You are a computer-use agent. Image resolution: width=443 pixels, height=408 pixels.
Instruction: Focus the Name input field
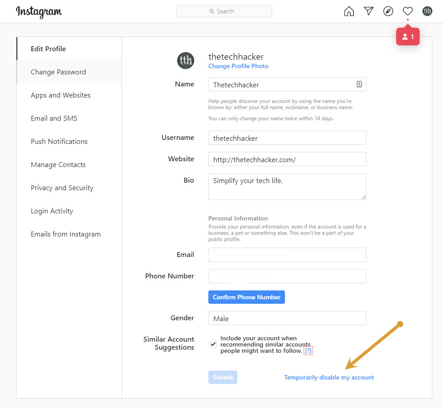(x=287, y=84)
